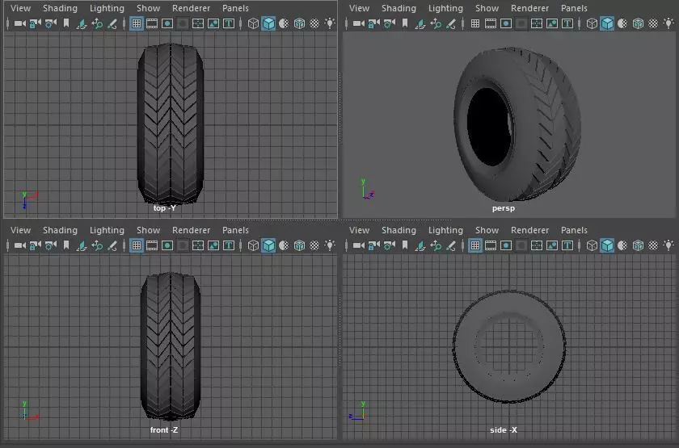
Task: Open Show menu in persp panel
Action: click(x=487, y=8)
